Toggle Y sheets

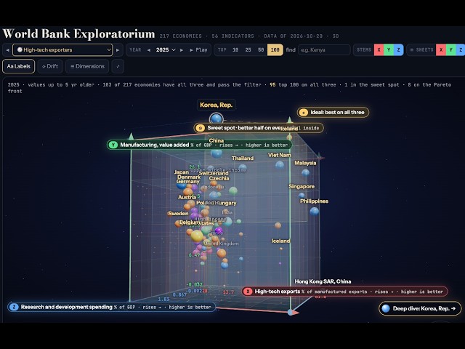450,50
